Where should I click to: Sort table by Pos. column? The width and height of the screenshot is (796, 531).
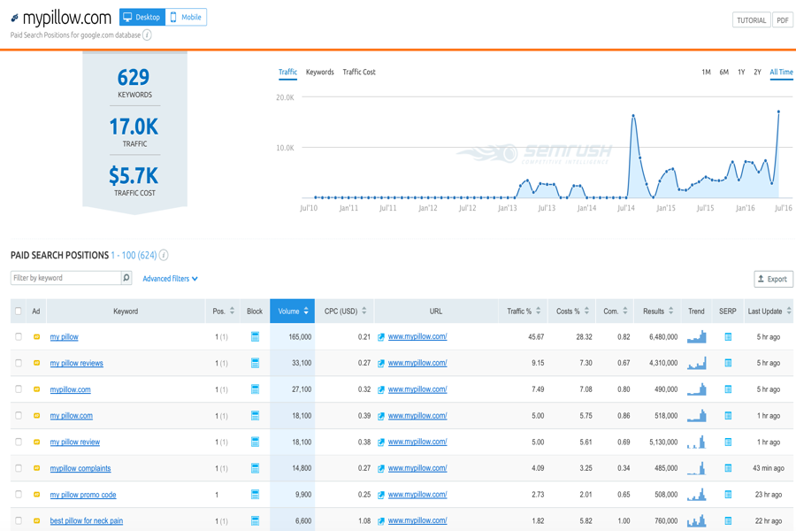pos(224,311)
